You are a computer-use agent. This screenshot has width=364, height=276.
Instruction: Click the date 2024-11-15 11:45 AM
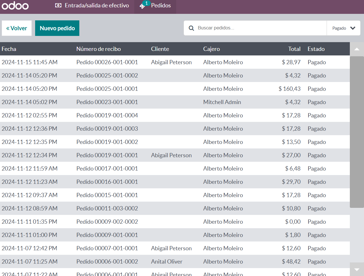(x=29, y=62)
